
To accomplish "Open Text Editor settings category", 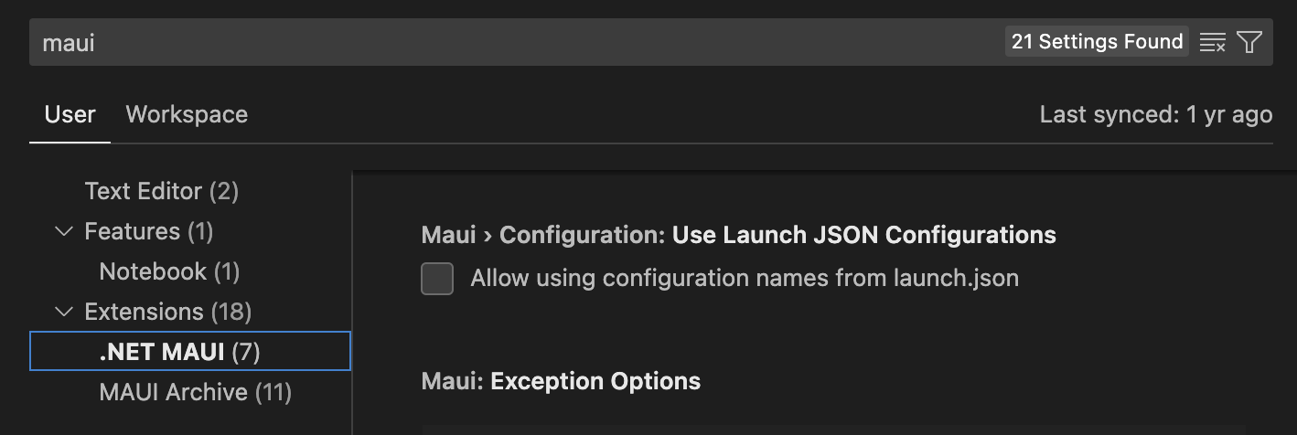I will [162, 191].
